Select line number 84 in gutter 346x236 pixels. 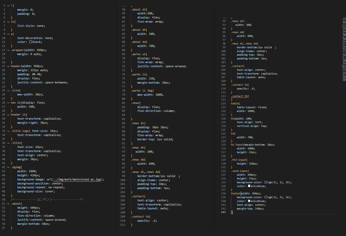pyautogui.click(x=123, y=115)
